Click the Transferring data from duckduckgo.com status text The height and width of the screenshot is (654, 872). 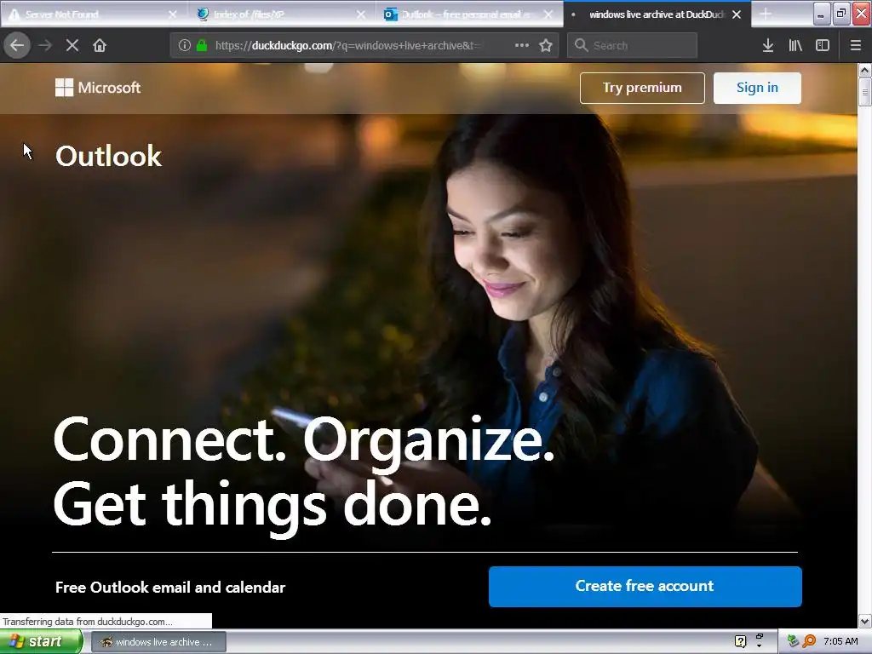[x=88, y=621]
